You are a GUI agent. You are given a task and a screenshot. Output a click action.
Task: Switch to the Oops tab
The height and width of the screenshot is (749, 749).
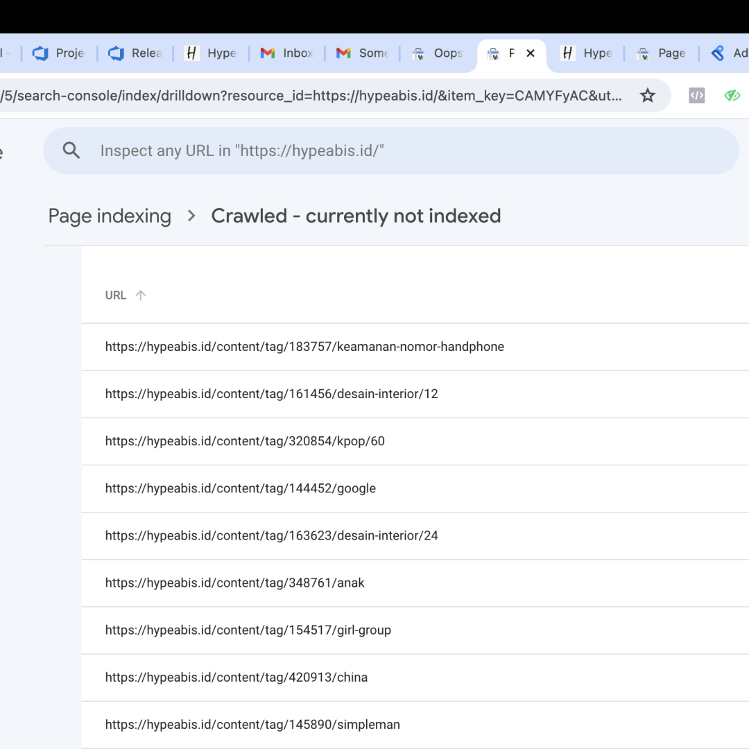438,53
